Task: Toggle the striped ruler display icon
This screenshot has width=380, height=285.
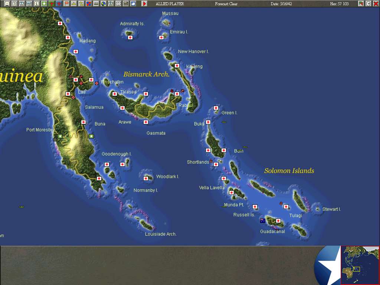Action: (125, 4)
